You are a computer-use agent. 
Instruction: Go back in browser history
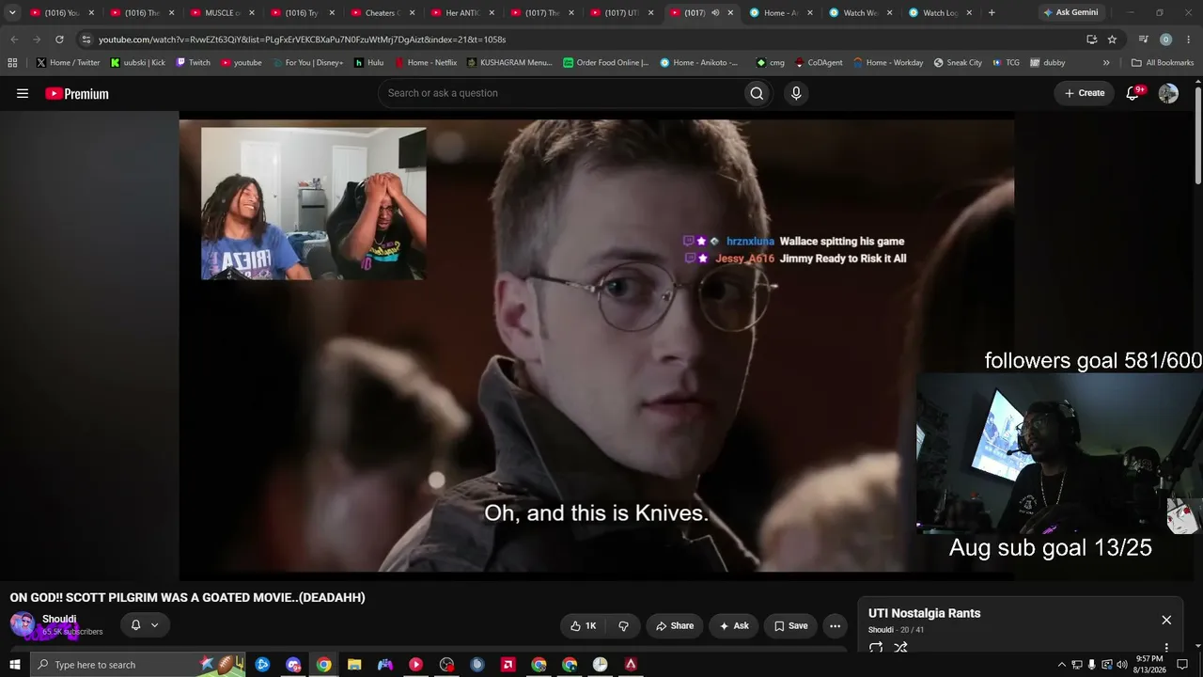[x=14, y=39]
